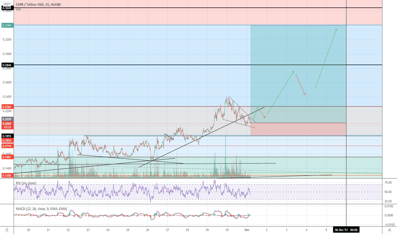
Task: Click the 0.2600 price axis tick
Action: [x=7, y=83]
